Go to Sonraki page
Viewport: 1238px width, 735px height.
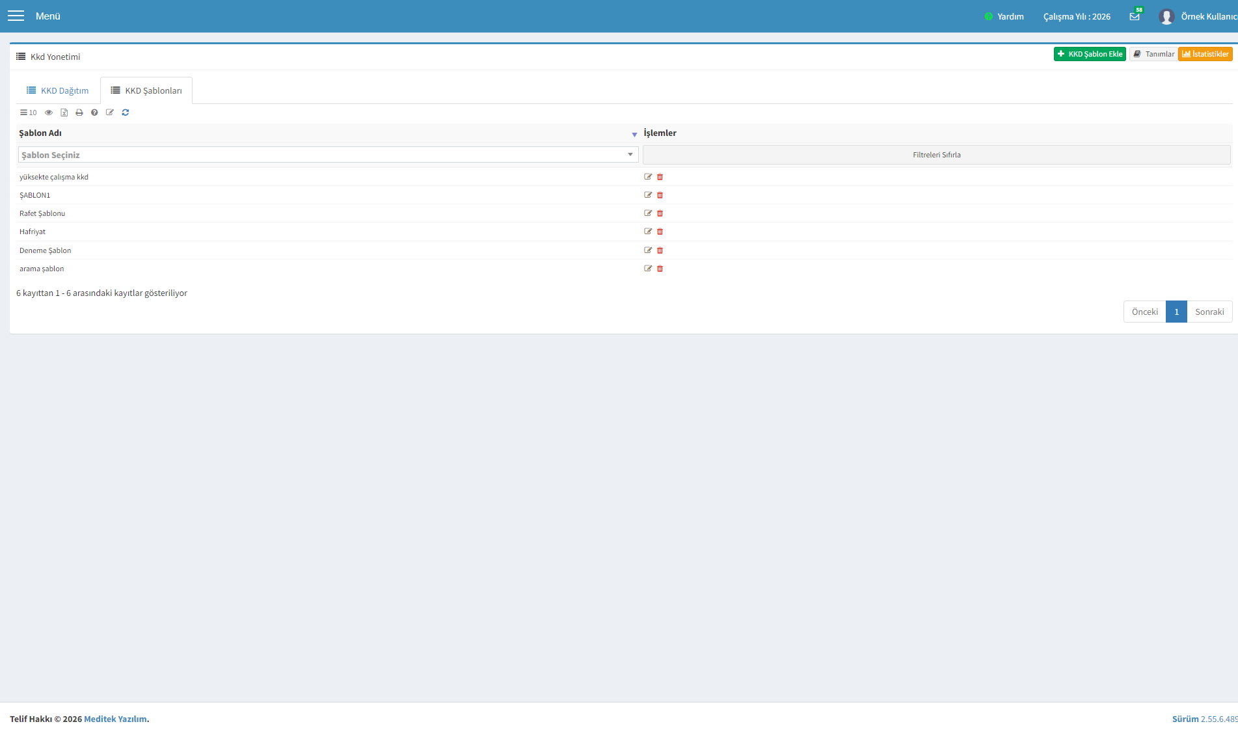pos(1209,312)
